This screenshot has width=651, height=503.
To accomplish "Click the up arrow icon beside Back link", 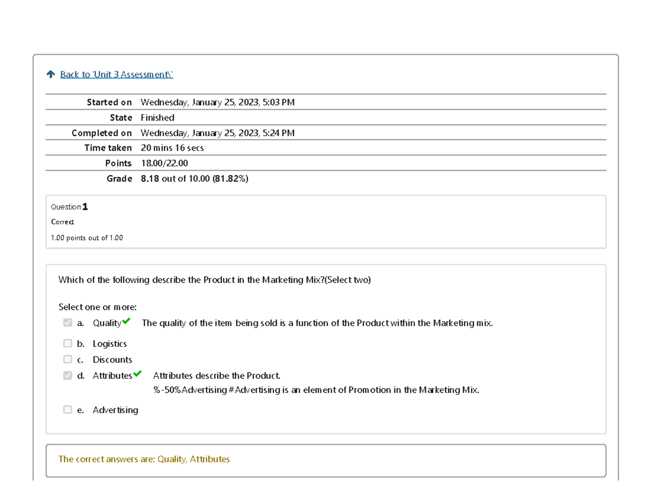I will tap(51, 74).
